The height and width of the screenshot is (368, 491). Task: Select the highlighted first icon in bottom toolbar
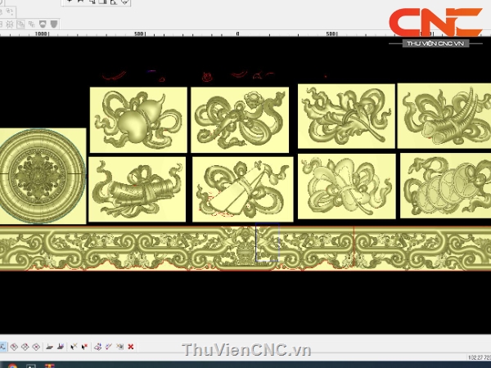tap(2, 348)
